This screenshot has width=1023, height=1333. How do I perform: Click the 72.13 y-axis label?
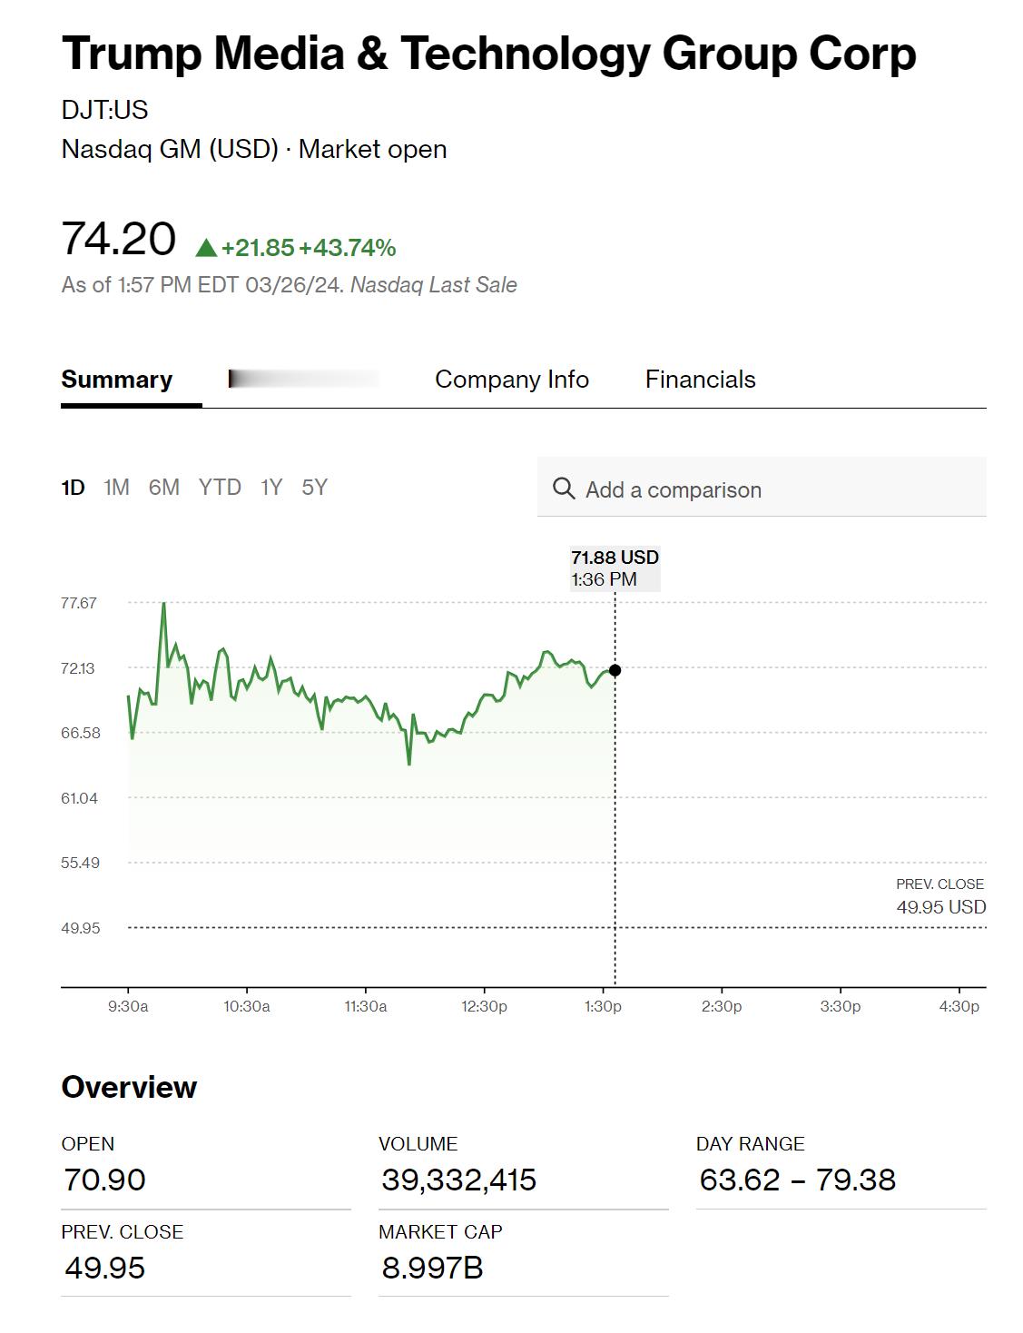[x=78, y=668]
